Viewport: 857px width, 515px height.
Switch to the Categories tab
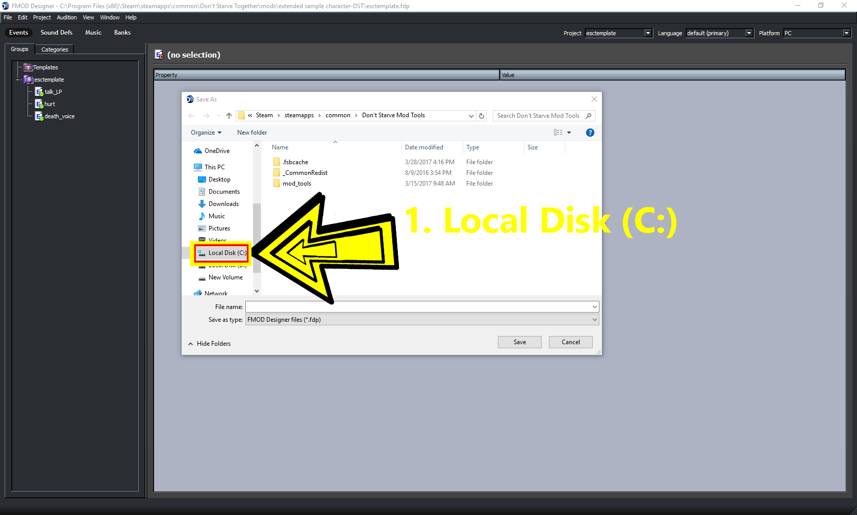(x=55, y=49)
